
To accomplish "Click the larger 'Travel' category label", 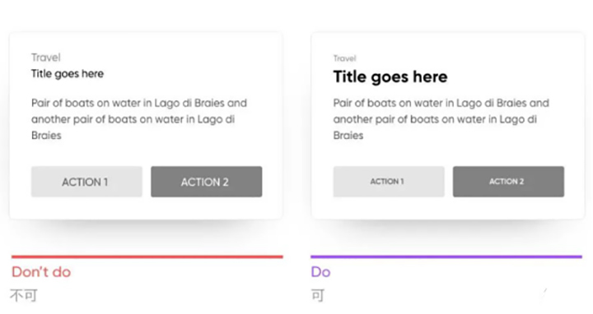I will (x=46, y=58).
